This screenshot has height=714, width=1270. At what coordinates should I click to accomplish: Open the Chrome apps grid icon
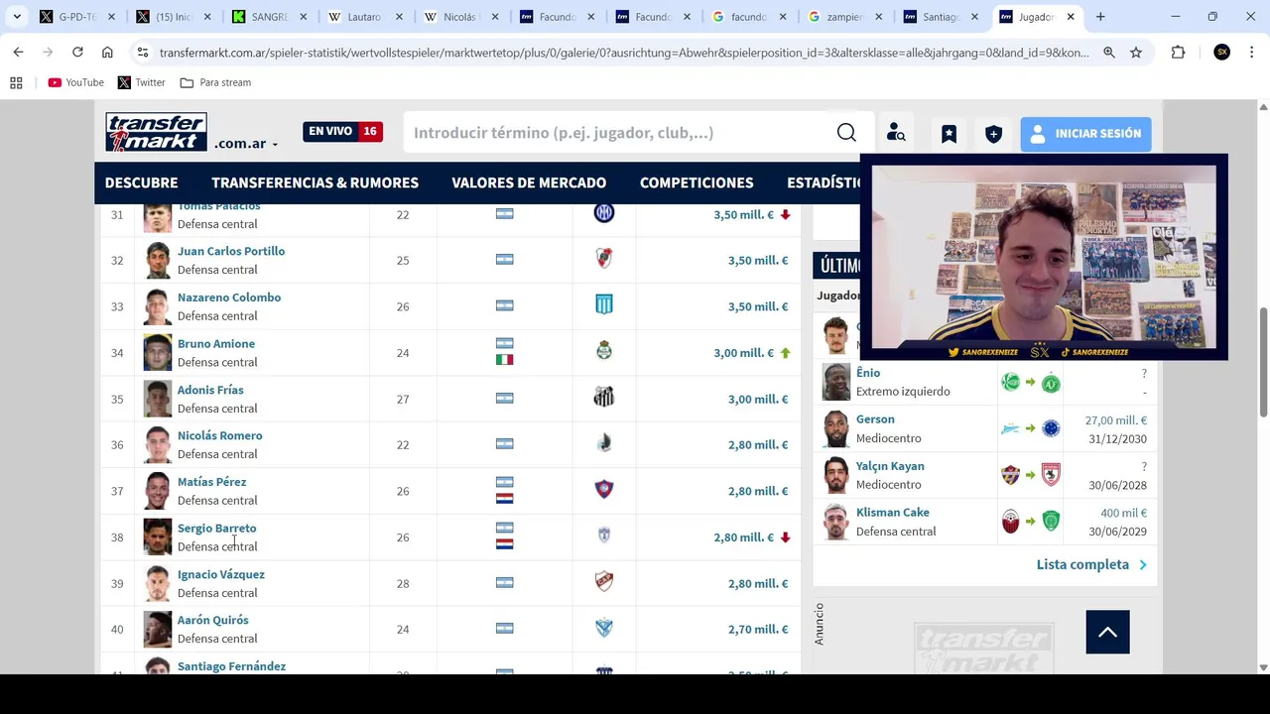[16, 82]
